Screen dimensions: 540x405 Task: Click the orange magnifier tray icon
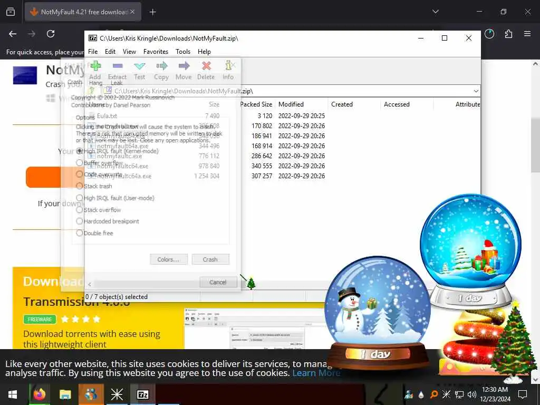tap(434, 394)
